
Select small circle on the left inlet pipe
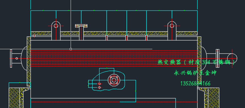point(17,59)
